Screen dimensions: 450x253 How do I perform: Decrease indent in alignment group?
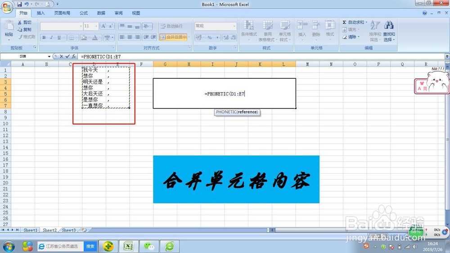[x=146, y=37]
